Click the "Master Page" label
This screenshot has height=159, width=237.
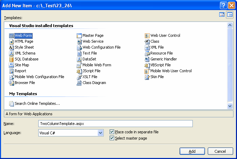coord(93,35)
